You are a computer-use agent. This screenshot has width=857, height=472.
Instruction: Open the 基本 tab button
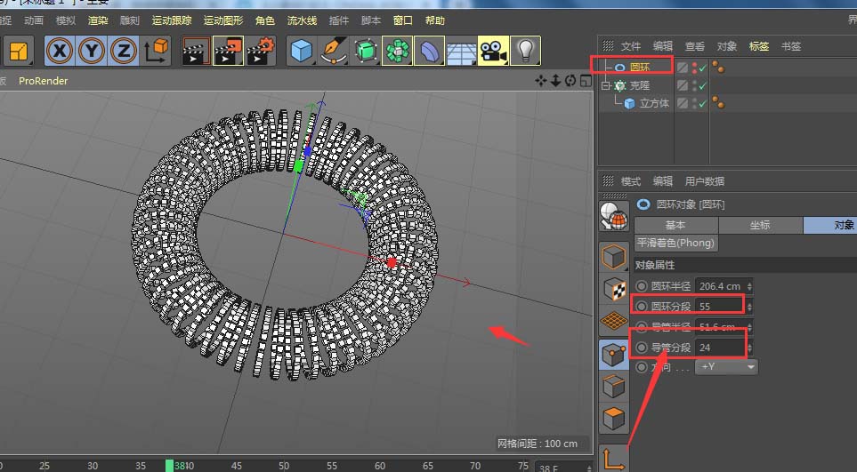point(675,225)
